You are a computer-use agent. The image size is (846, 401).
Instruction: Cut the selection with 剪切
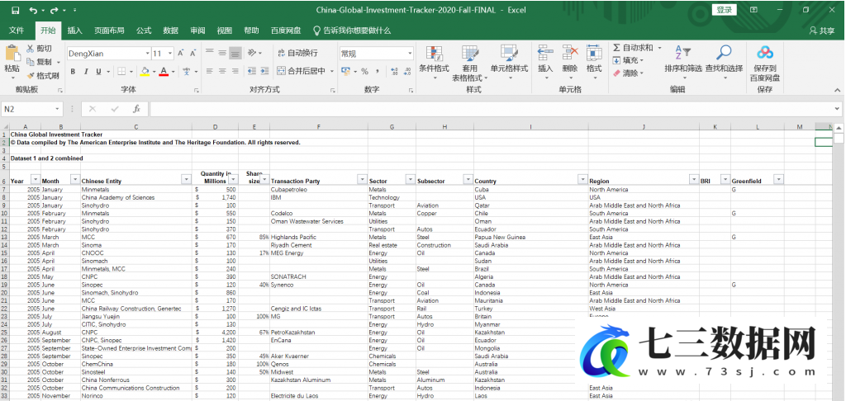pyautogui.click(x=40, y=49)
